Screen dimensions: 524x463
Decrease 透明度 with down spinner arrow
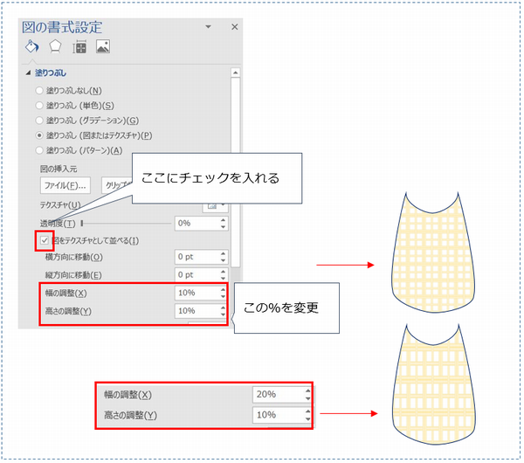click(x=224, y=227)
